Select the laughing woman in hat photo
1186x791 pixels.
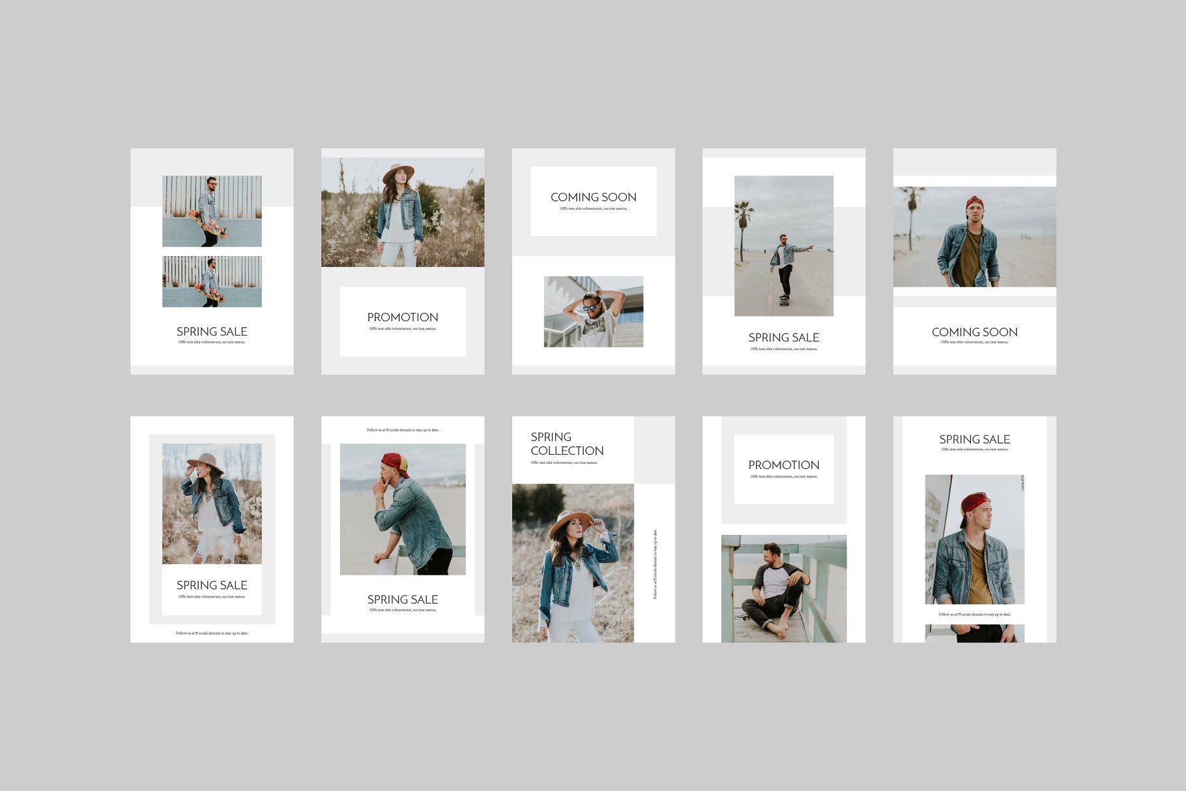point(212,503)
